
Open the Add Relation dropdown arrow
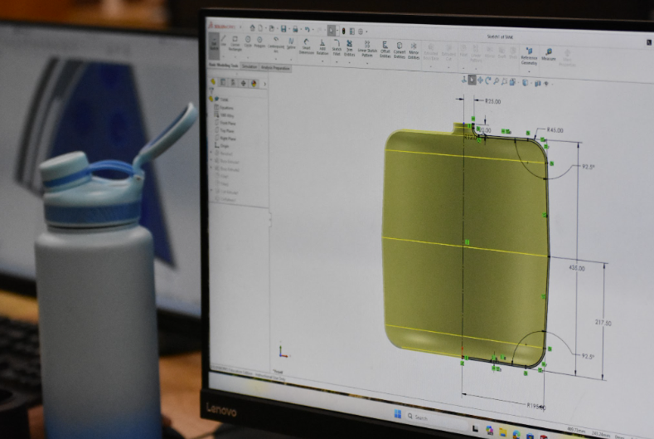[x=322, y=61]
